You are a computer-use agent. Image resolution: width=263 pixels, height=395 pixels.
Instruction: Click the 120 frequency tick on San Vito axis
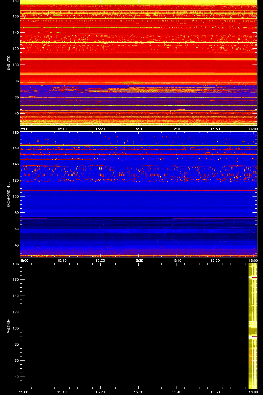pyautogui.click(x=15, y=48)
